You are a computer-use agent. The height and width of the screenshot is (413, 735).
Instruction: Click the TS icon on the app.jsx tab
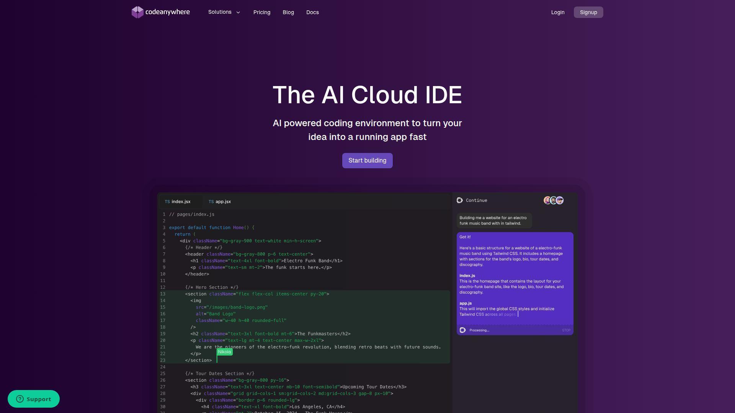pyautogui.click(x=211, y=202)
